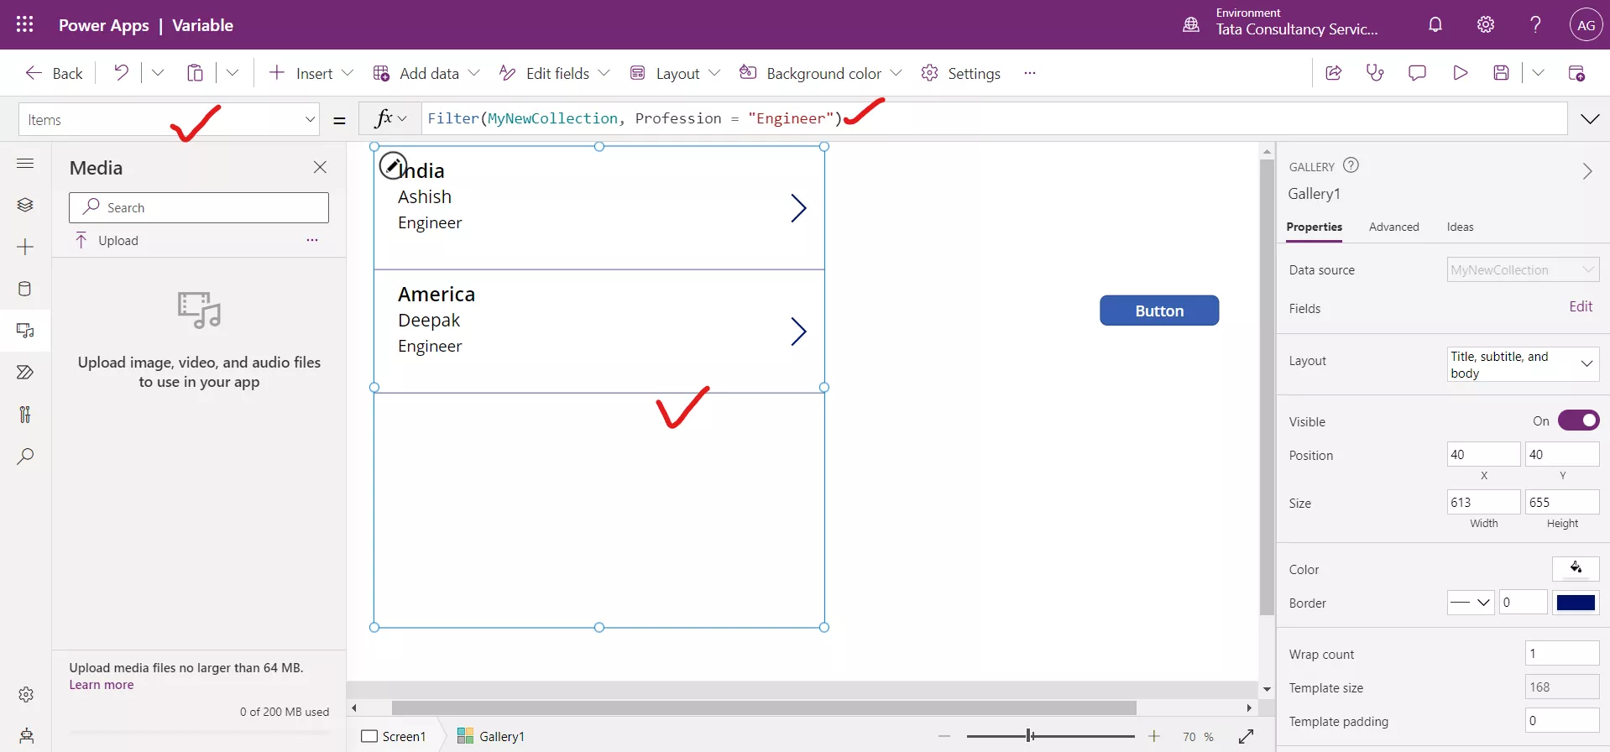Click the zoom slider handle
The height and width of the screenshot is (752, 1610).
coord(1030,736)
